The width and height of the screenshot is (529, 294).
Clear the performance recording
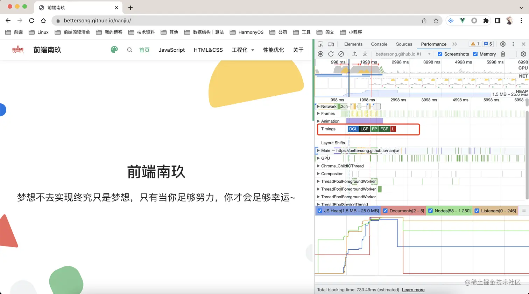click(341, 54)
